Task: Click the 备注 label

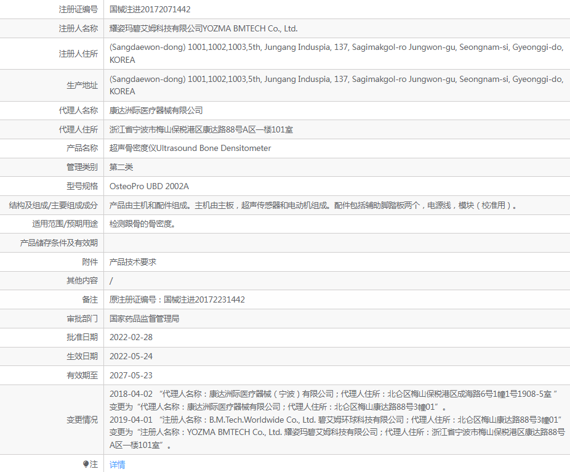Action: [x=90, y=299]
